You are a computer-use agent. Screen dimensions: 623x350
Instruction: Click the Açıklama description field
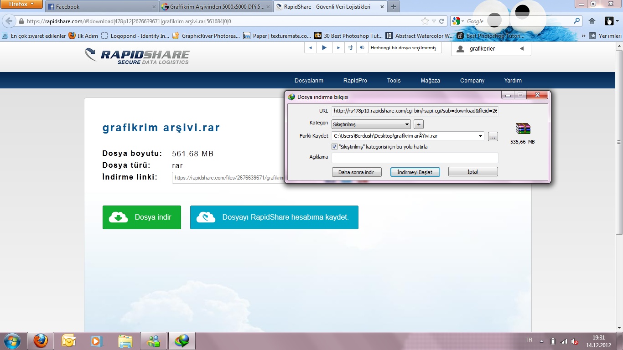415,157
